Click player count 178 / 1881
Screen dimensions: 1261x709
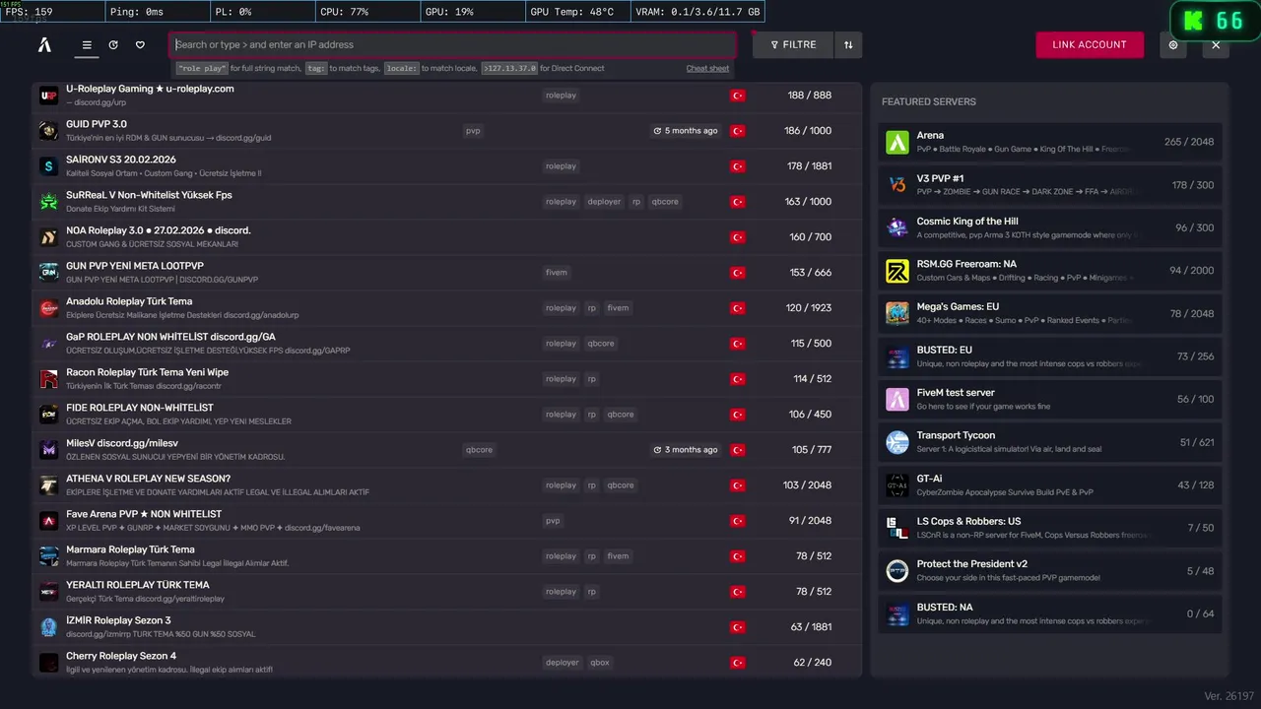click(809, 166)
